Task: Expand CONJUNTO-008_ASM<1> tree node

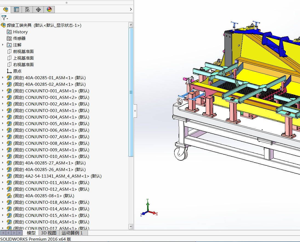Action: pyautogui.click(x=3, y=143)
